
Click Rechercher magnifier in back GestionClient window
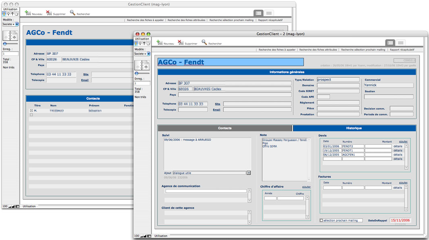pos(73,13)
